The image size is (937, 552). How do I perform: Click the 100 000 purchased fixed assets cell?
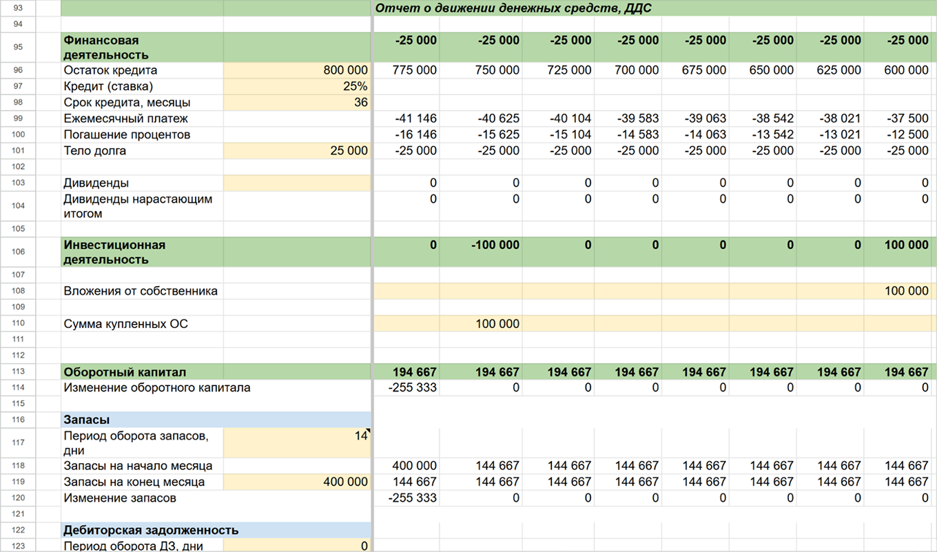[481, 324]
